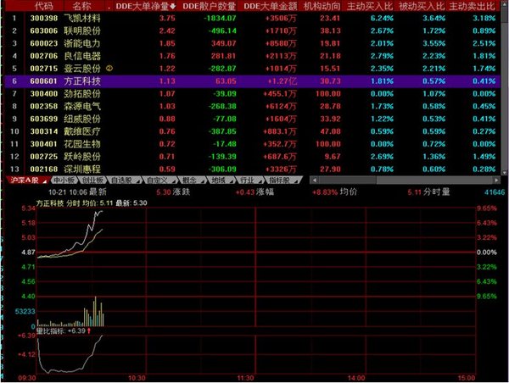
Task: Click the 涨幅 +8.83% value
Action: 325,192
